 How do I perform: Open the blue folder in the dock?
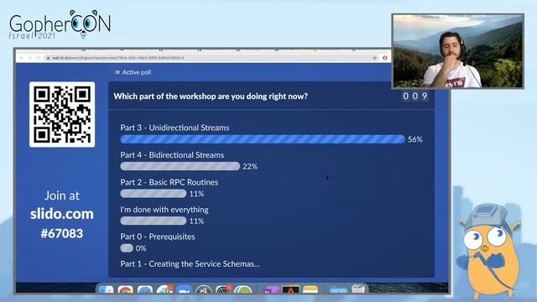coord(338,289)
